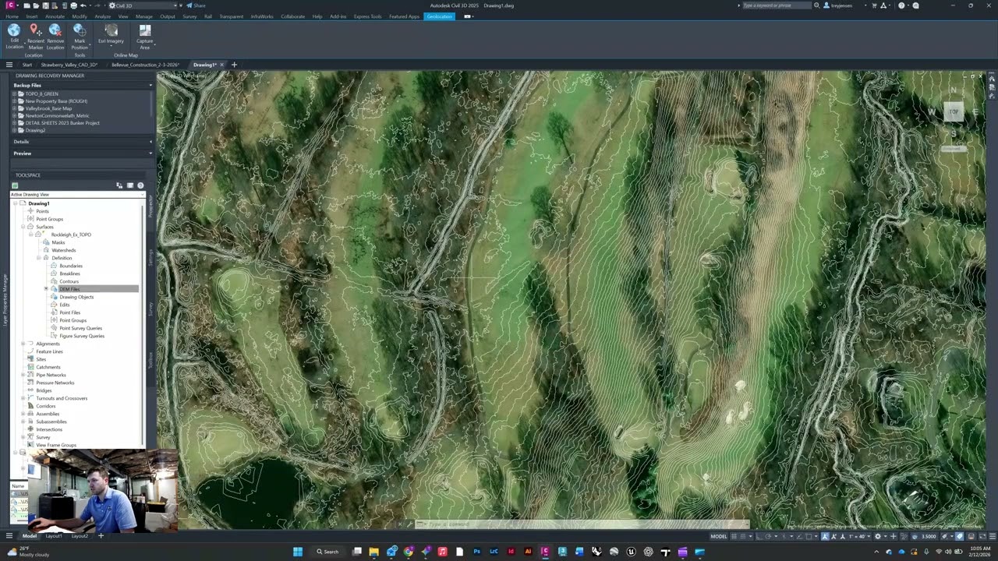Select the Alignments tree item
998x561 pixels.
tap(48, 344)
